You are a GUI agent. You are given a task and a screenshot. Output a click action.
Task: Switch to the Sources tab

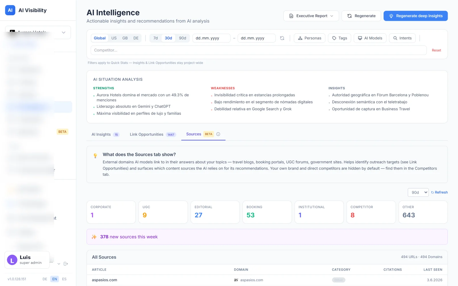pos(203,134)
